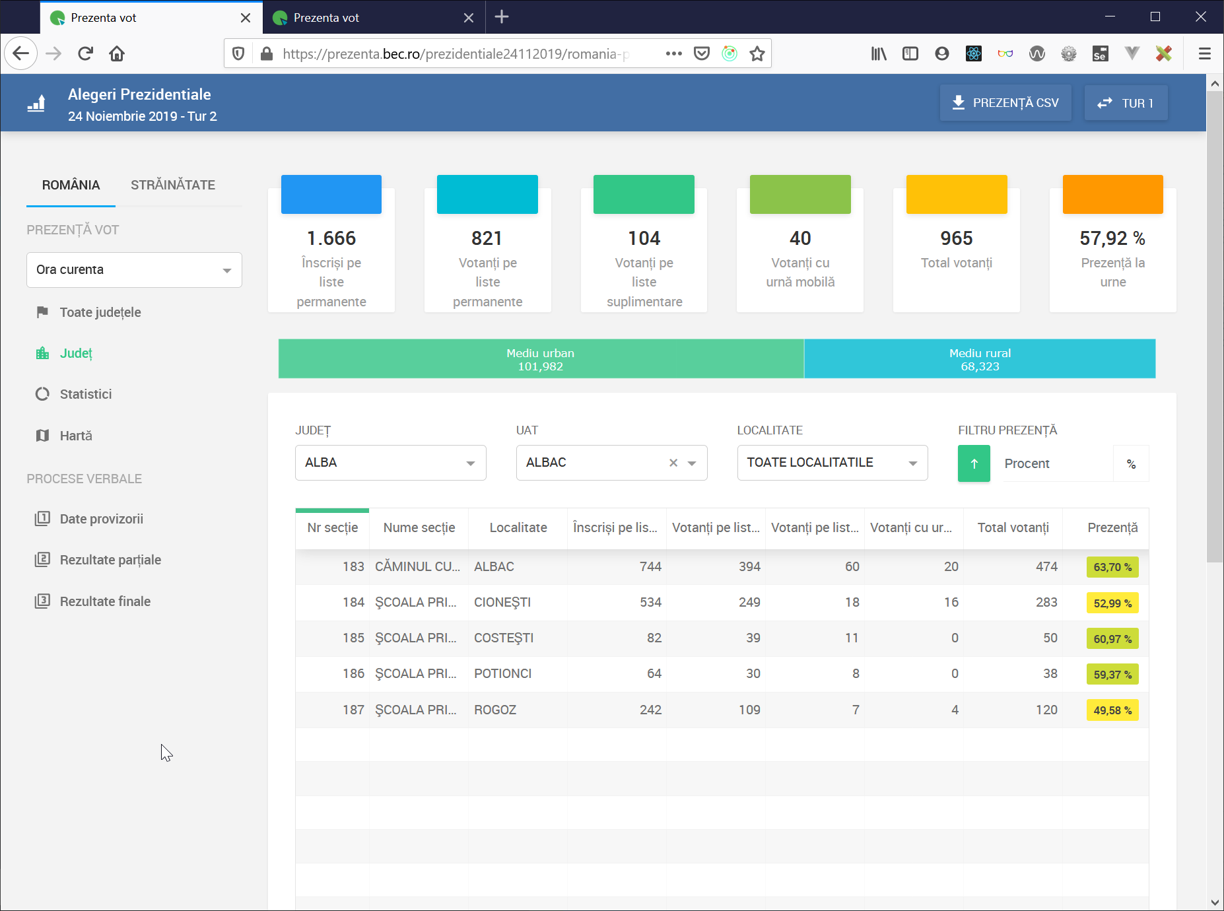Select the Toate județele flag icon
The height and width of the screenshot is (911, 1224).
42,312
